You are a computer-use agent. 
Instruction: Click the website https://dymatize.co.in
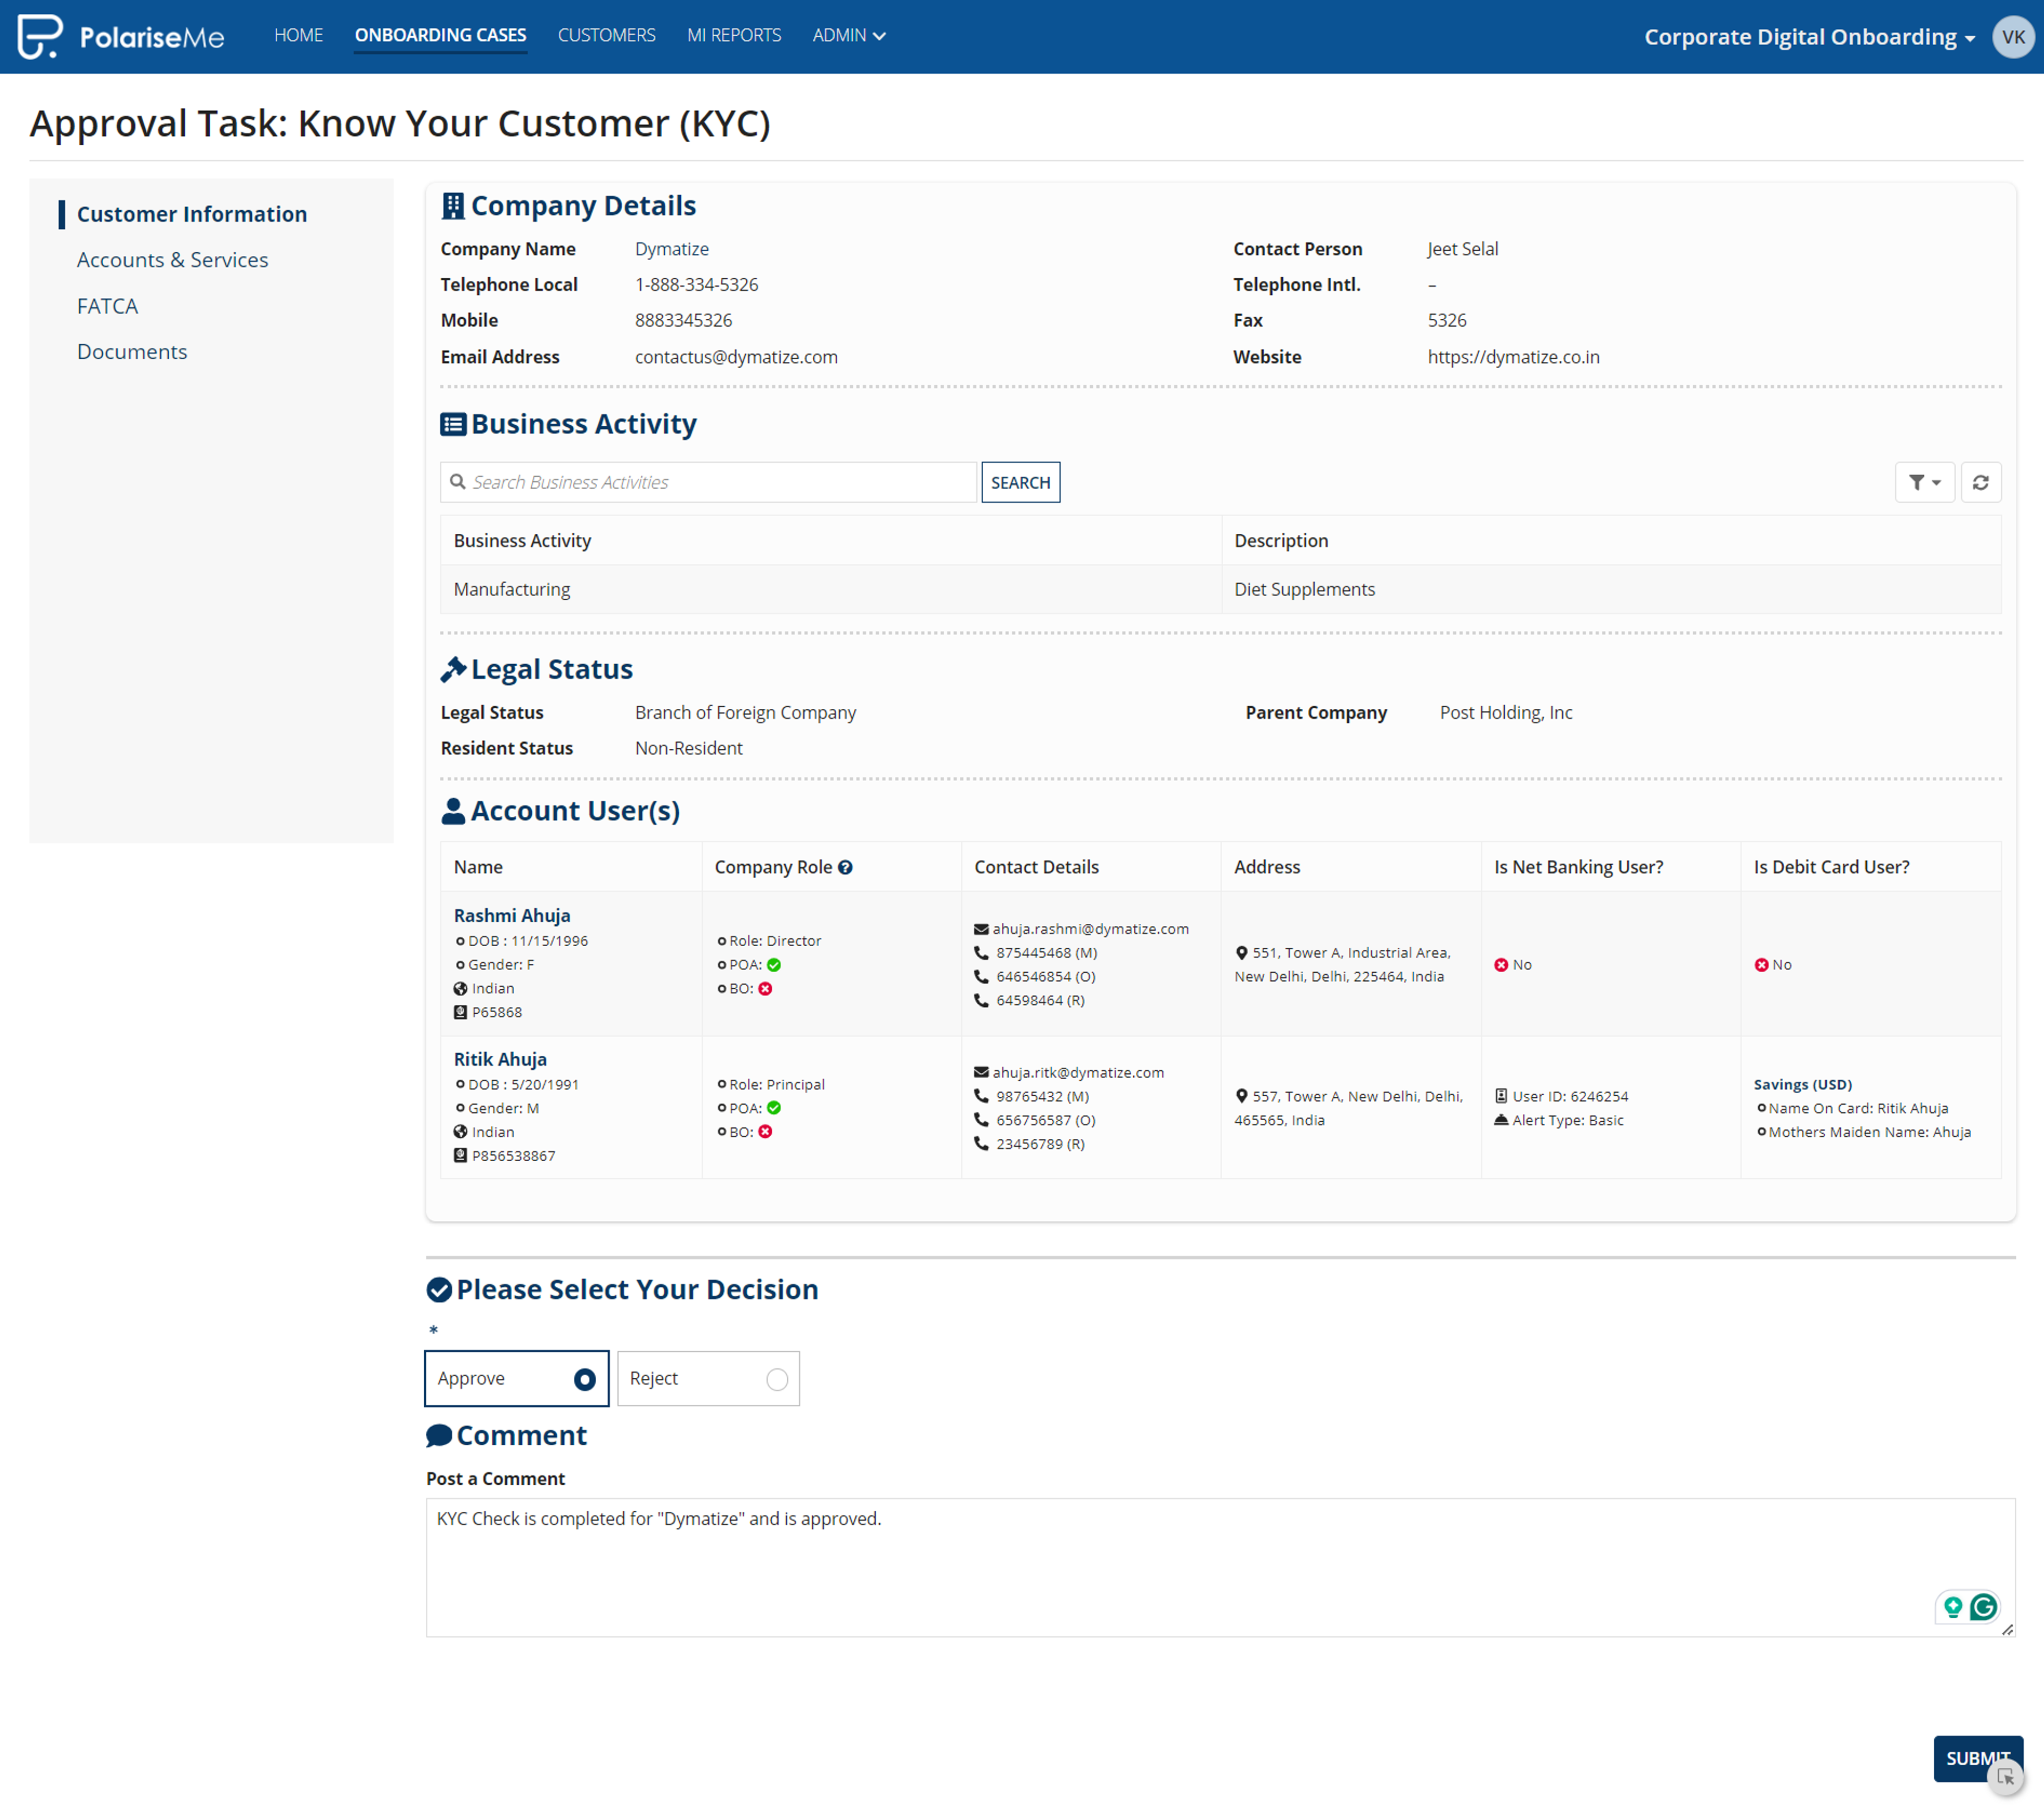tap(1513, 357)
